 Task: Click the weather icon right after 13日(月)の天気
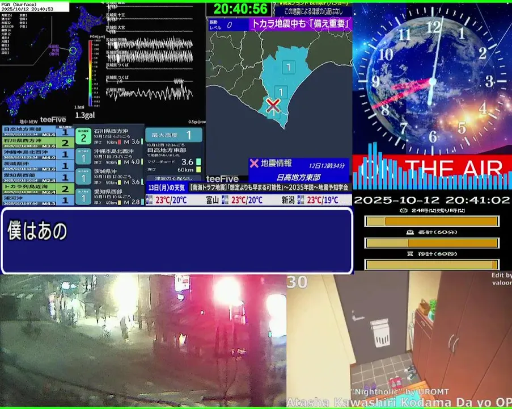coord(149,199)
